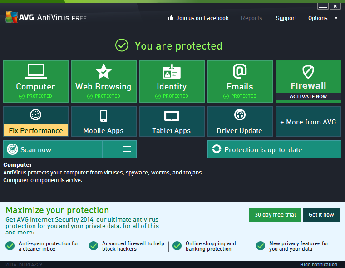Click the Firewall shield tile
This screenshot has height=268, width=345.
[308, 77]
